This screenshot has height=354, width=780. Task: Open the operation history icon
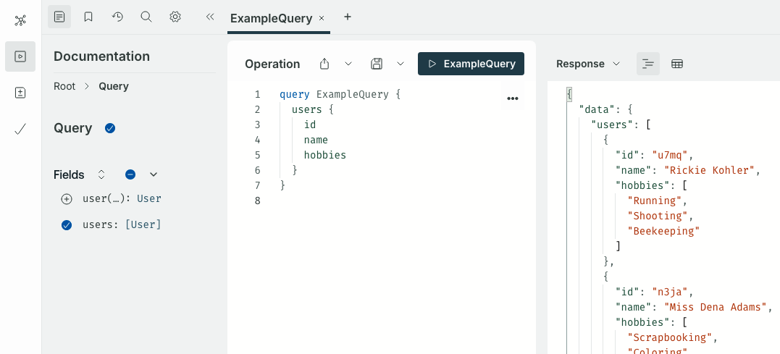point(117,17)
